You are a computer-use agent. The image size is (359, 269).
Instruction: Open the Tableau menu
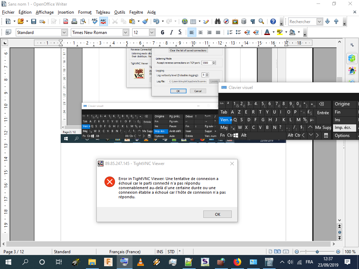point(103,12)
